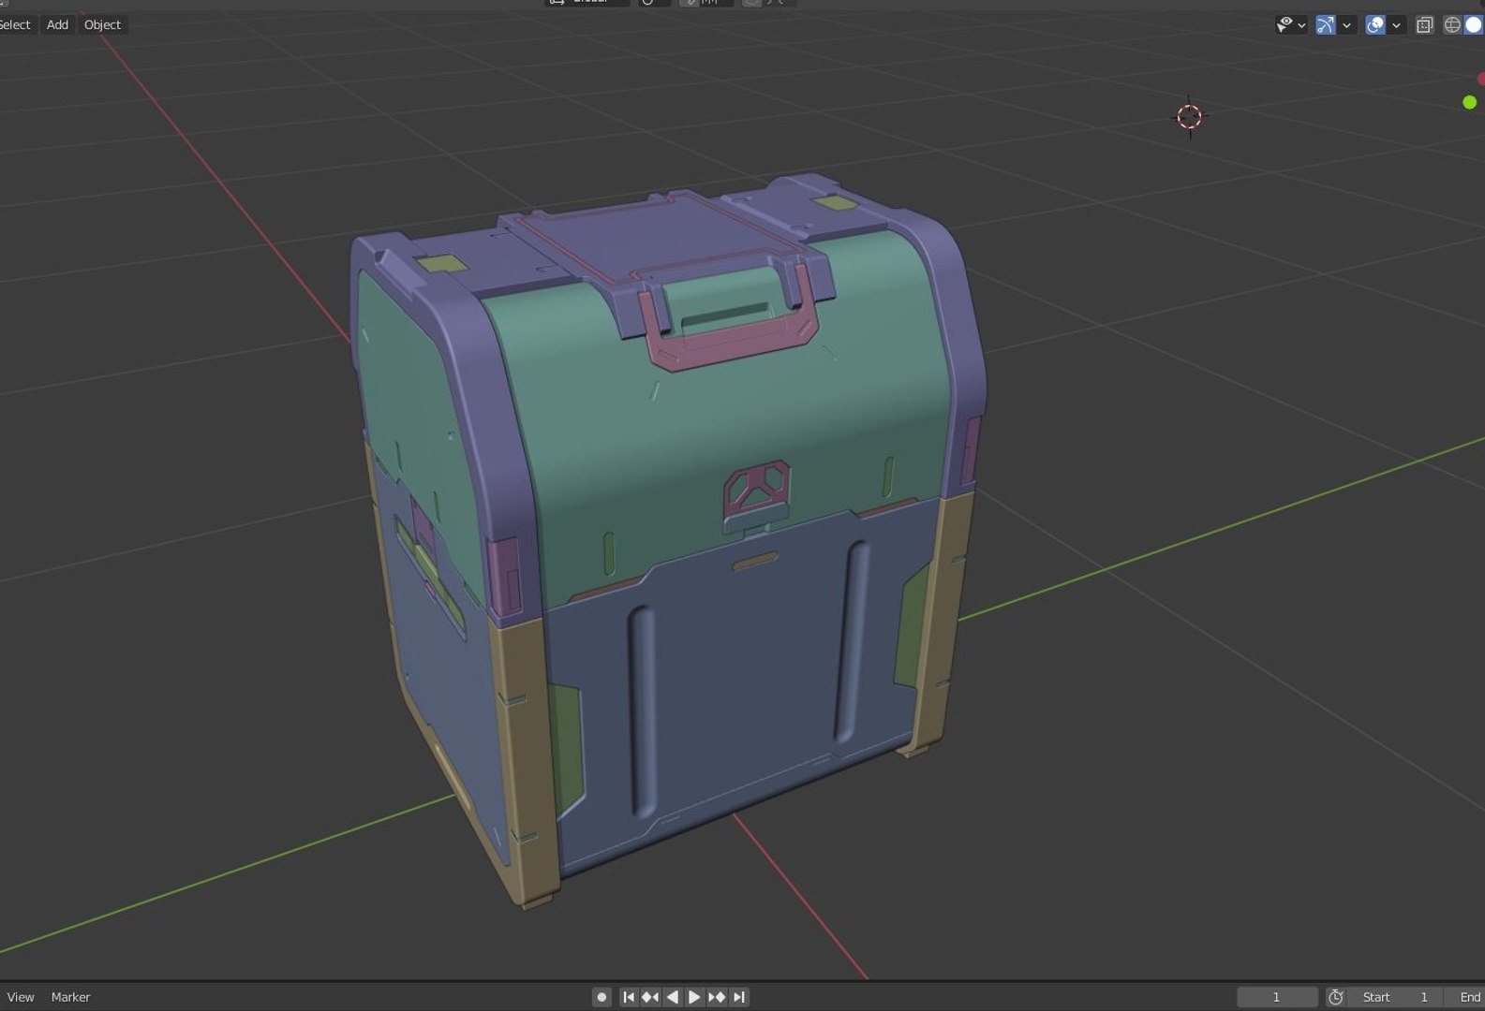The height and width of the screenshot is (1011, 1485).
Task: Click the 3D cursor in the viewport
Action: click(1189, 116)
